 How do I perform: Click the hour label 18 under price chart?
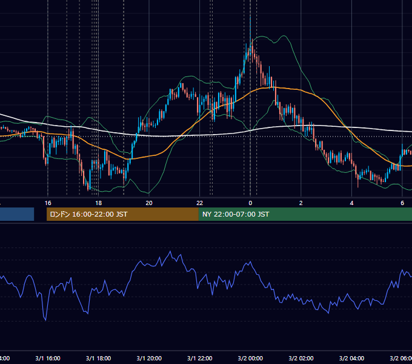coord(98,203)
